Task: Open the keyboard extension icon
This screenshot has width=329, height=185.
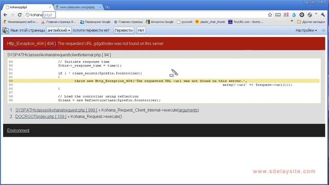Action: click(x=278, y=15)
